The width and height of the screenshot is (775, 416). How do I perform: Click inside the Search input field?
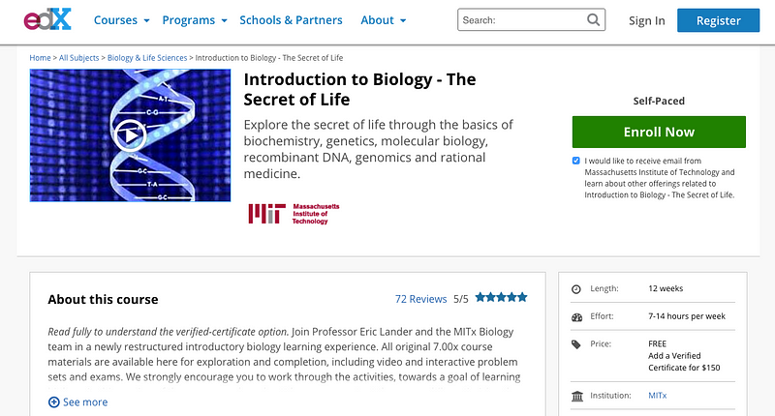[x=522, y=19]
